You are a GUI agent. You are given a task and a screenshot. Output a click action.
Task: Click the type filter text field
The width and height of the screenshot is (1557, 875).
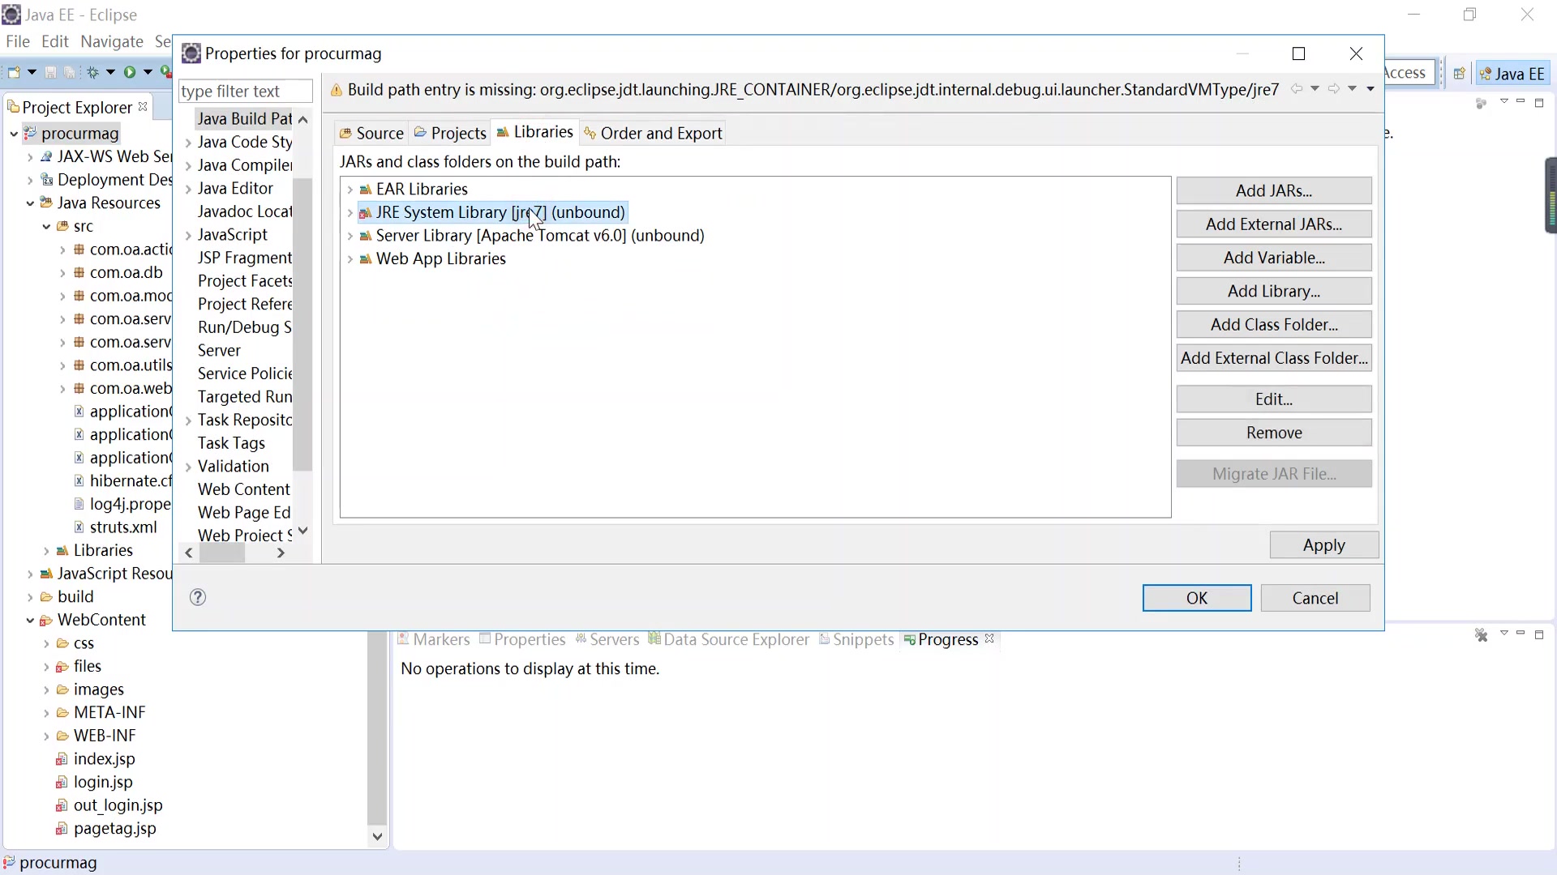(x=246, y=91)
